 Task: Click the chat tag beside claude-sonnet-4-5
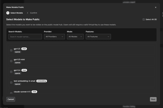(x=34, y=92)
